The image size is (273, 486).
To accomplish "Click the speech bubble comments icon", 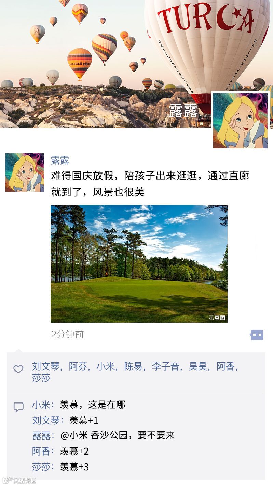I will (x=18, y=407).
